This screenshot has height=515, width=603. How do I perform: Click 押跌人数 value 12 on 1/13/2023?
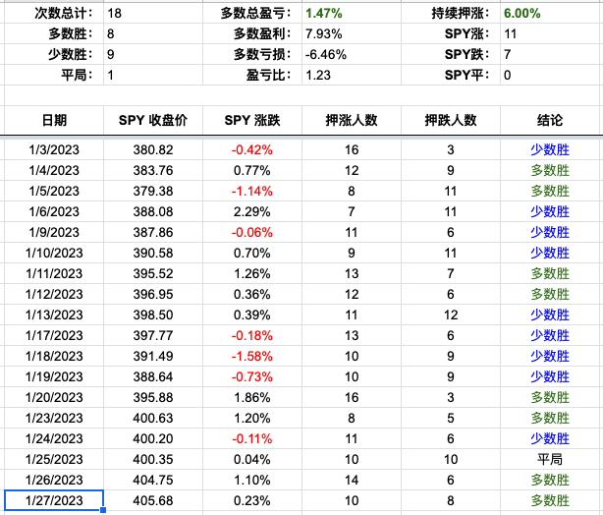coord(451,315)
